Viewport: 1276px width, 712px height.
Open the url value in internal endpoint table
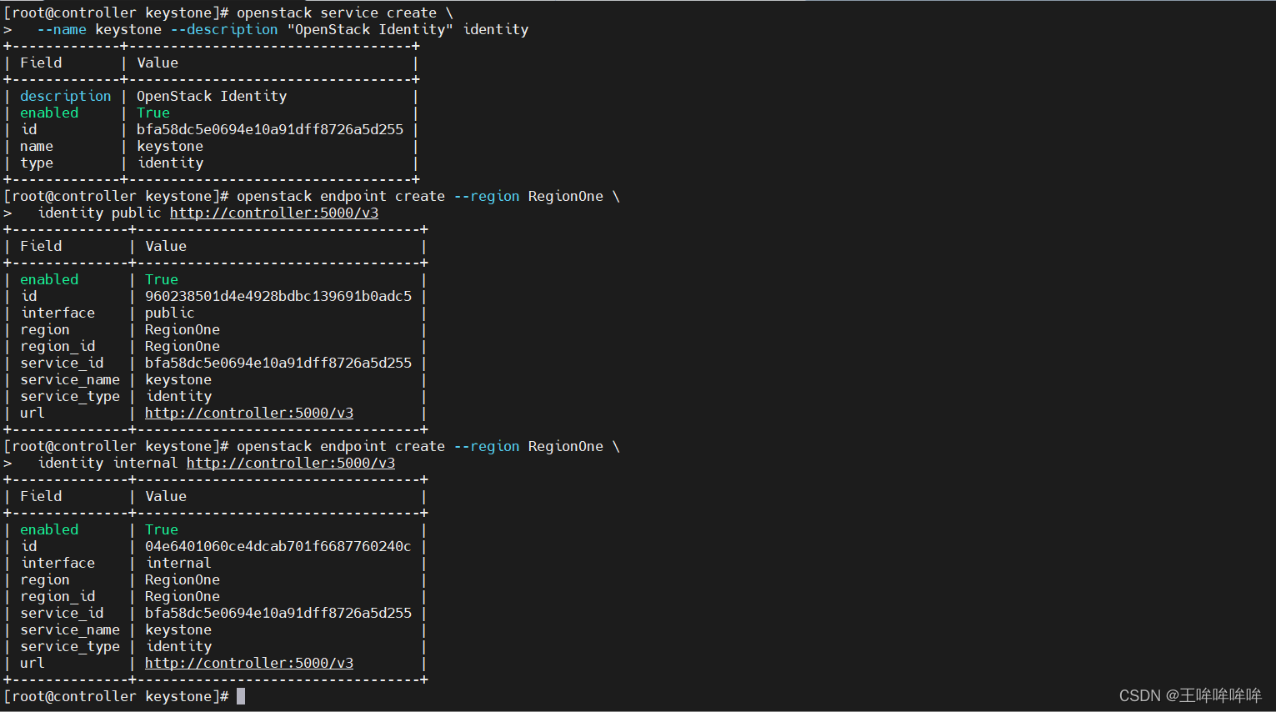[x=249, y=663]
